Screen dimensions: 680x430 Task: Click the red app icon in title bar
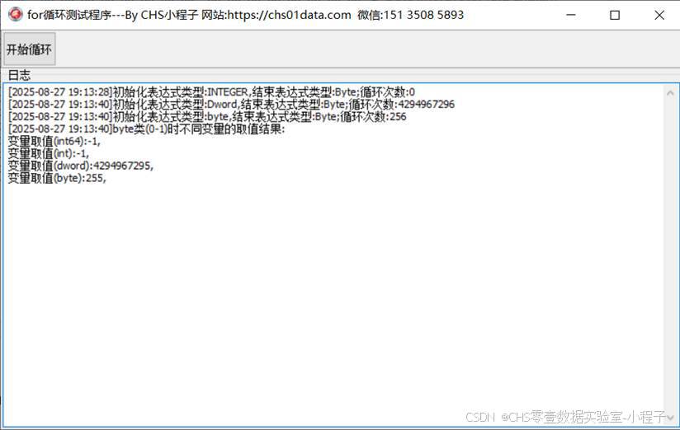pos(15,14)
